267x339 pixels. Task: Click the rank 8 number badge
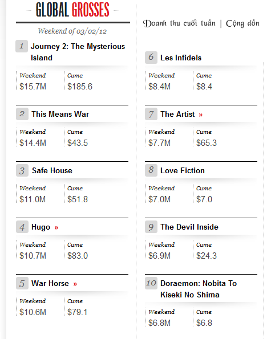pos(151,170)
